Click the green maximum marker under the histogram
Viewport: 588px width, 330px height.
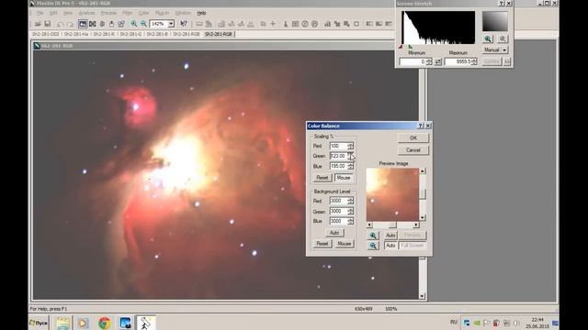click(x=411, y=47)
